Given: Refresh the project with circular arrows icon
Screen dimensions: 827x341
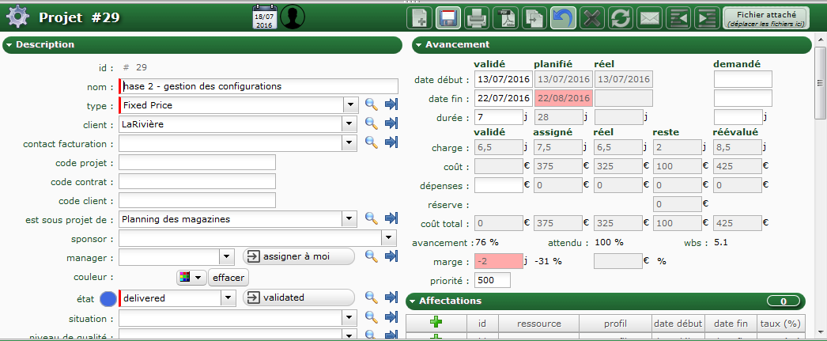Looking at the screenshot, I should tap(621, 17).
